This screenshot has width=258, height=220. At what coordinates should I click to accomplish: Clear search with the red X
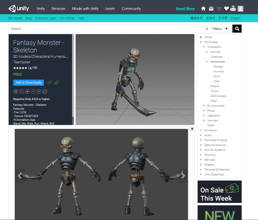(x=207, y=29)
